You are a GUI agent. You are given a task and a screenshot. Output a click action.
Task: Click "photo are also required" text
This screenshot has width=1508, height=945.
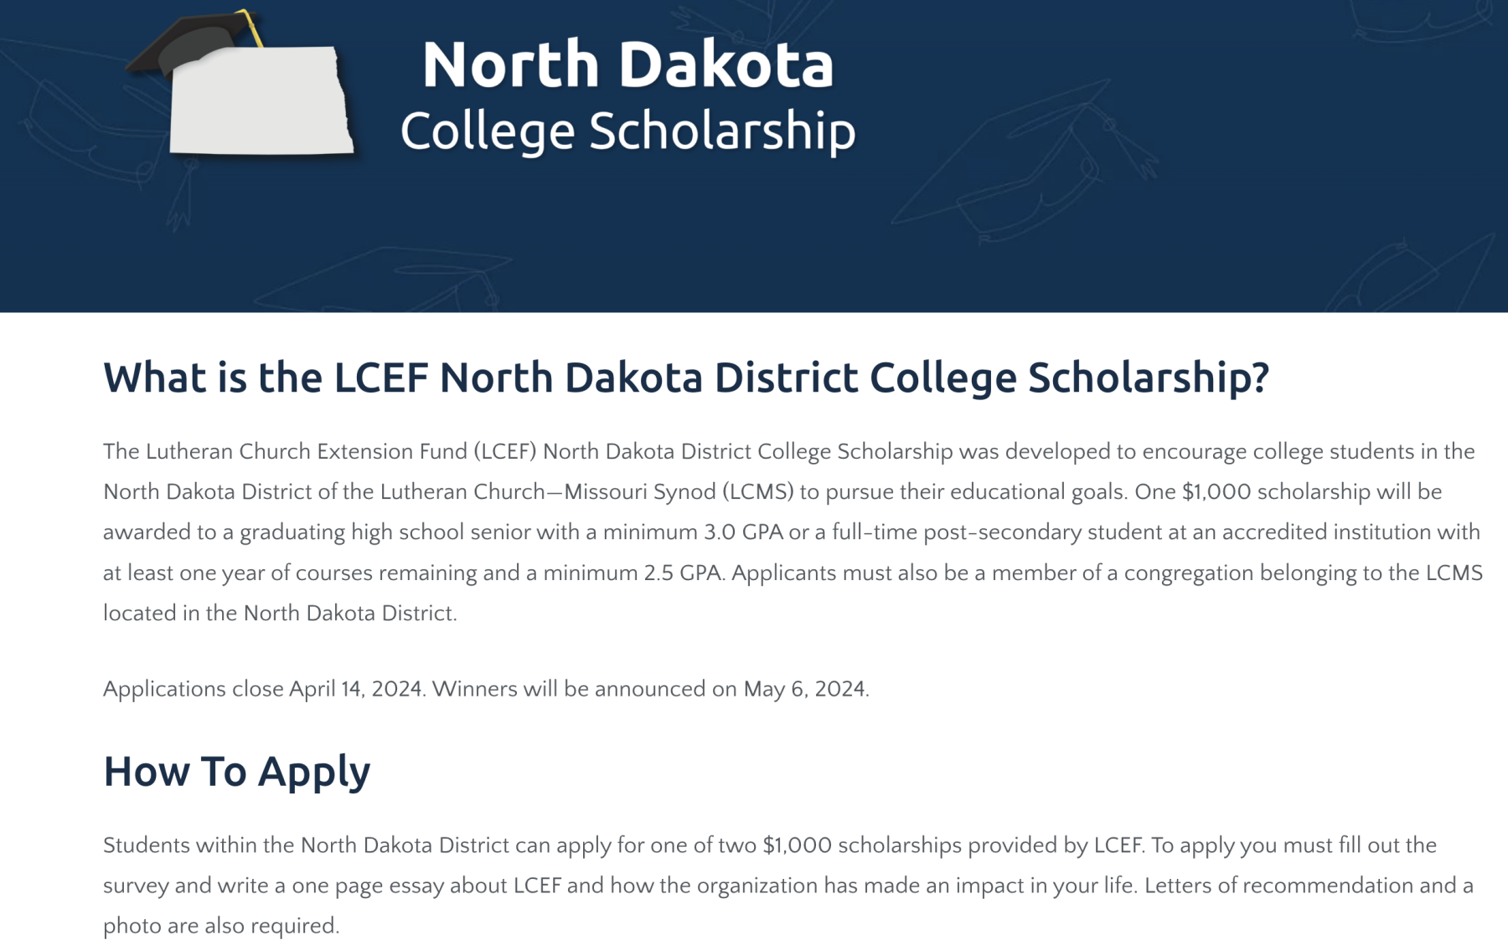221,926
